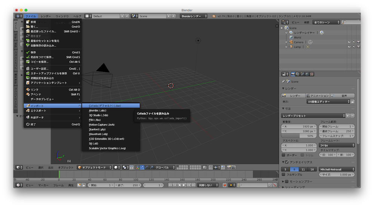
Task: Select Wavefront (.obj) import option
Action: 111,134
